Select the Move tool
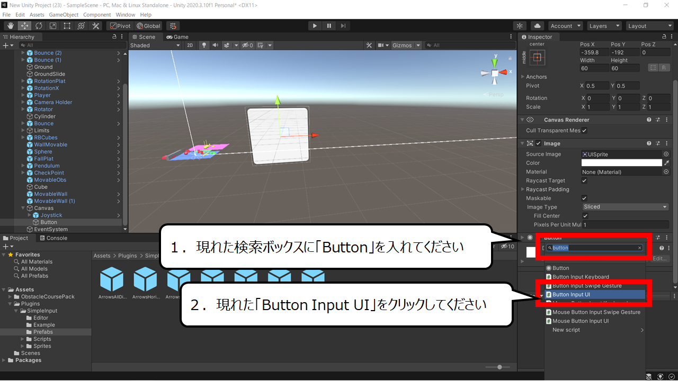The image size is (678, 381). point(24,25)
